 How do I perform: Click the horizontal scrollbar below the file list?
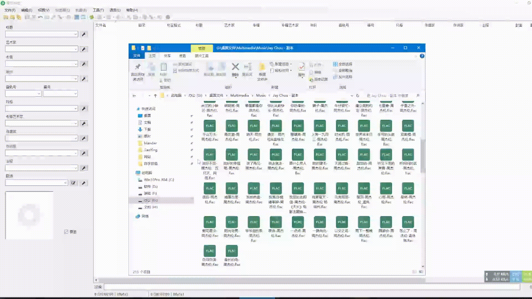tap(249, 280)
